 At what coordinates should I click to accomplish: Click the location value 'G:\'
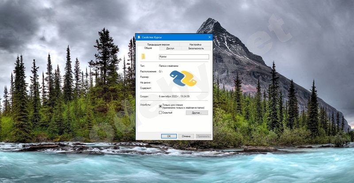tap(161, 71)
